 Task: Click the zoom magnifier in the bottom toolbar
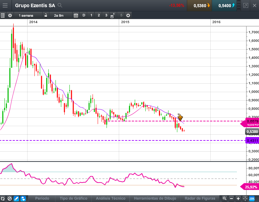pos(224,198)
